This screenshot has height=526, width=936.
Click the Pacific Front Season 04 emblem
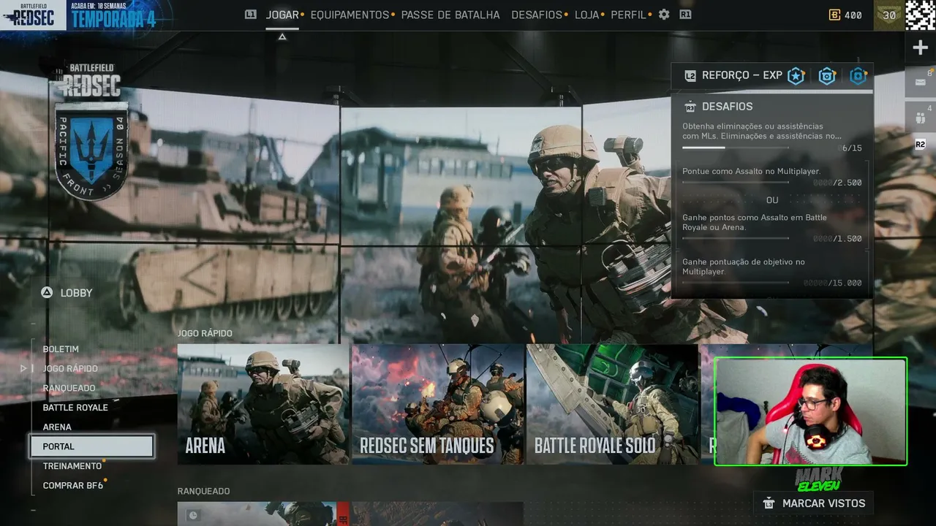click(91, 152)
